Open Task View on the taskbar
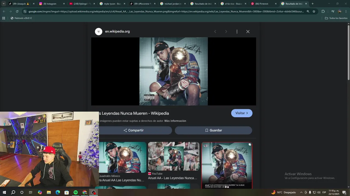This screenshot has width=350, height=196. pyautogui.click(x=31, y=192)
